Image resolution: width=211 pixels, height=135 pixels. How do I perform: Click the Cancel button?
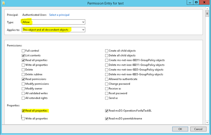point(198,129)
